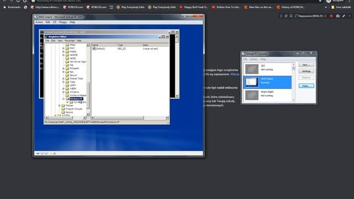Stop the screen recording
This screenshot has height=199, width=354.
tap(331, 16)
